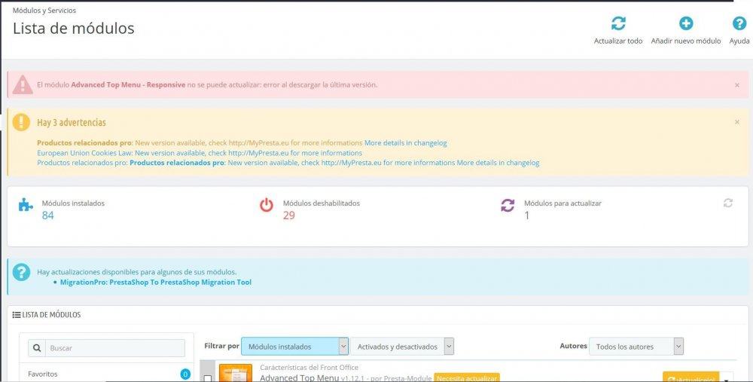Click the red error warning triangle icon
Viewport: 753px width, 382px height.
click(x=23, y=84)
